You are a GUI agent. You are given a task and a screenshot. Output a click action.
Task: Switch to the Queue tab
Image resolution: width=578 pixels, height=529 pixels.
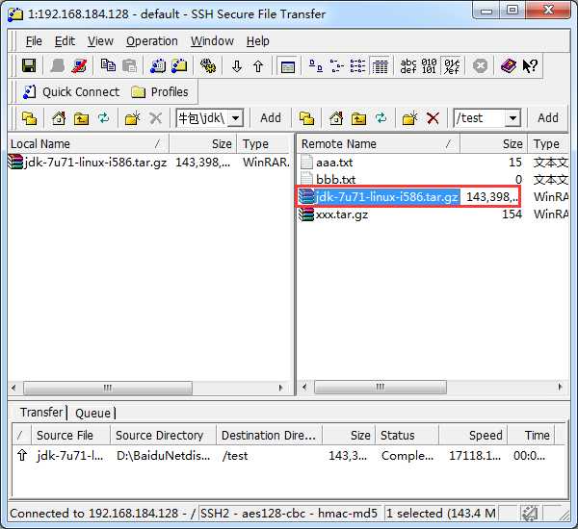coord(92,413)
